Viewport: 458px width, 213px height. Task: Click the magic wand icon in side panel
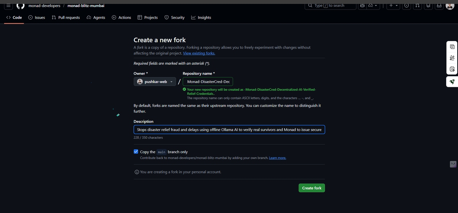tap(452, 58)
